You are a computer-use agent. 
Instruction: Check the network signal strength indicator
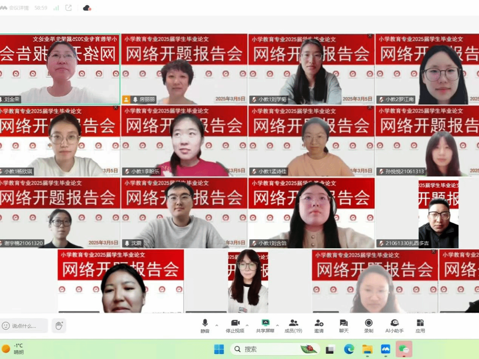[x=56, y=8]
